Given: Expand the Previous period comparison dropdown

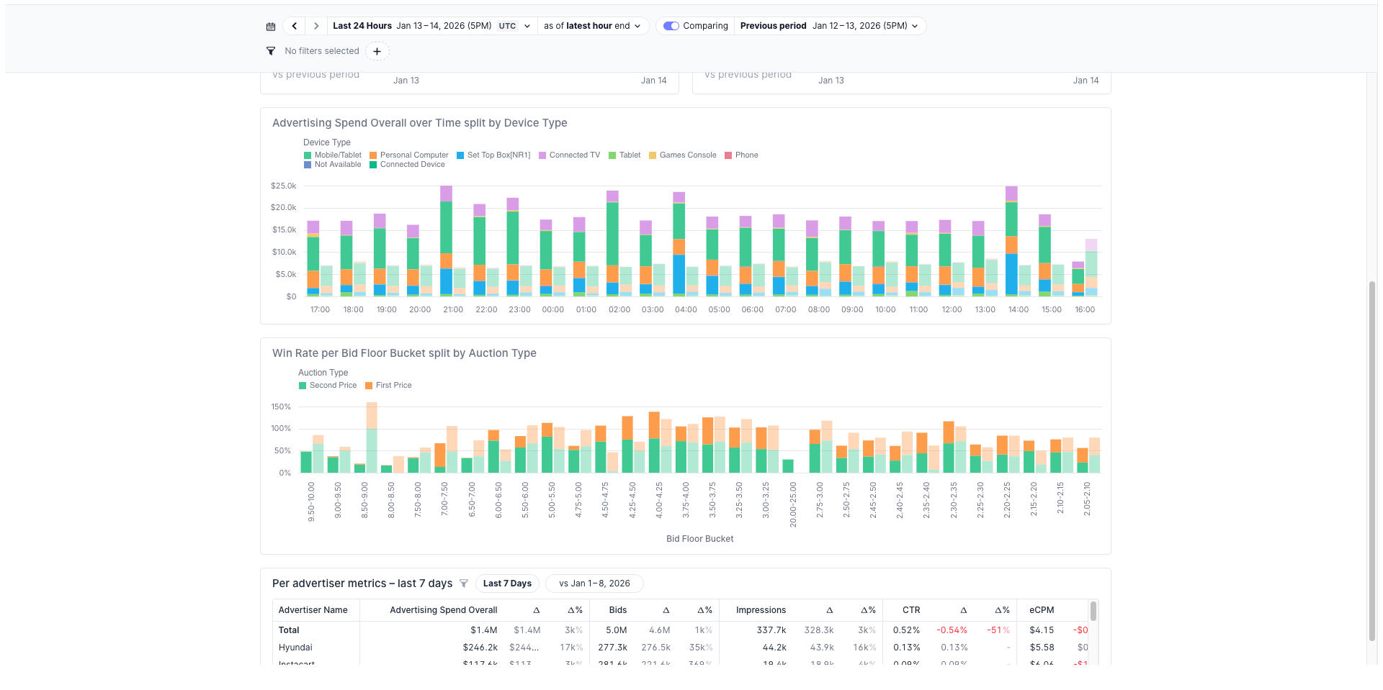Looking at the screenshot, I should pyautogui.click(x=829, y=26).
